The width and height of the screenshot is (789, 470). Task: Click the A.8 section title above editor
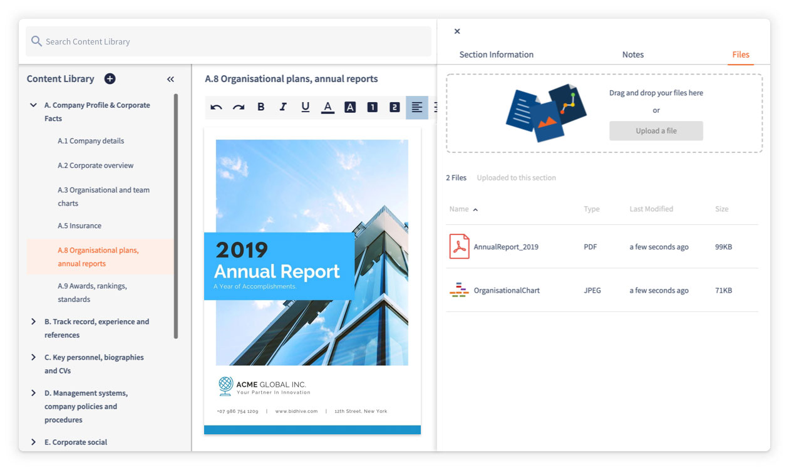291,79
